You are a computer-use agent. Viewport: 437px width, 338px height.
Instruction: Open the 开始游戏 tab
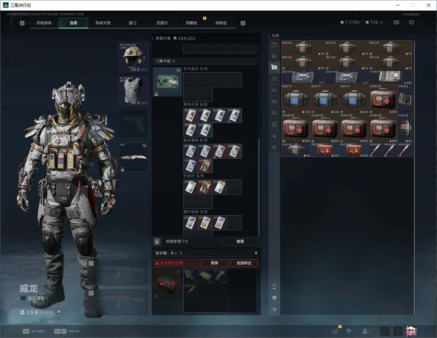tap(44, 23)
